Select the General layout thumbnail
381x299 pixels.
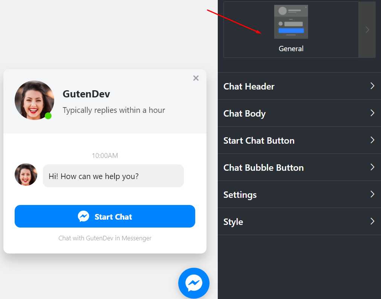pyautogui.click(x=291, y=22)
